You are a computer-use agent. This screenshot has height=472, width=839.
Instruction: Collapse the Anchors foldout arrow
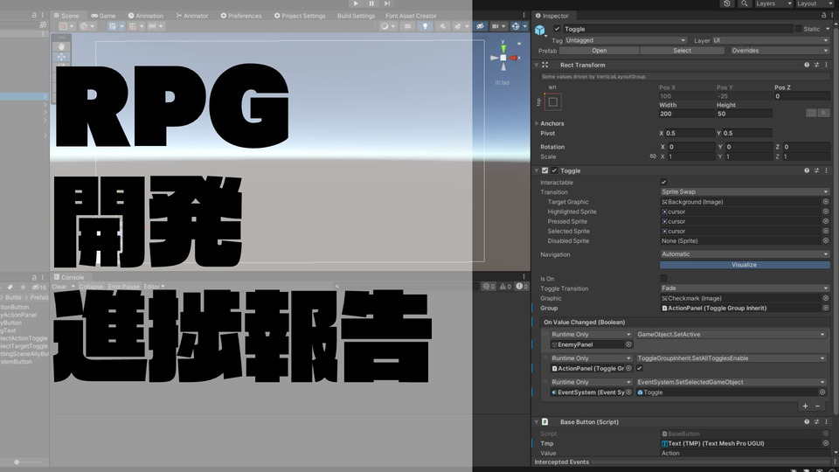pyautogui.click(x=536, y=123)
